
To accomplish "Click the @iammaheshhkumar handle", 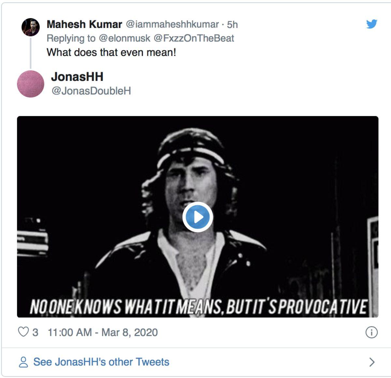I will coord(172,24).
